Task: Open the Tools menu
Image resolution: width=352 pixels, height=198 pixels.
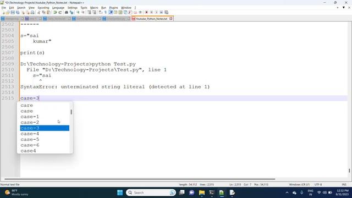Action: coord(84,8)
